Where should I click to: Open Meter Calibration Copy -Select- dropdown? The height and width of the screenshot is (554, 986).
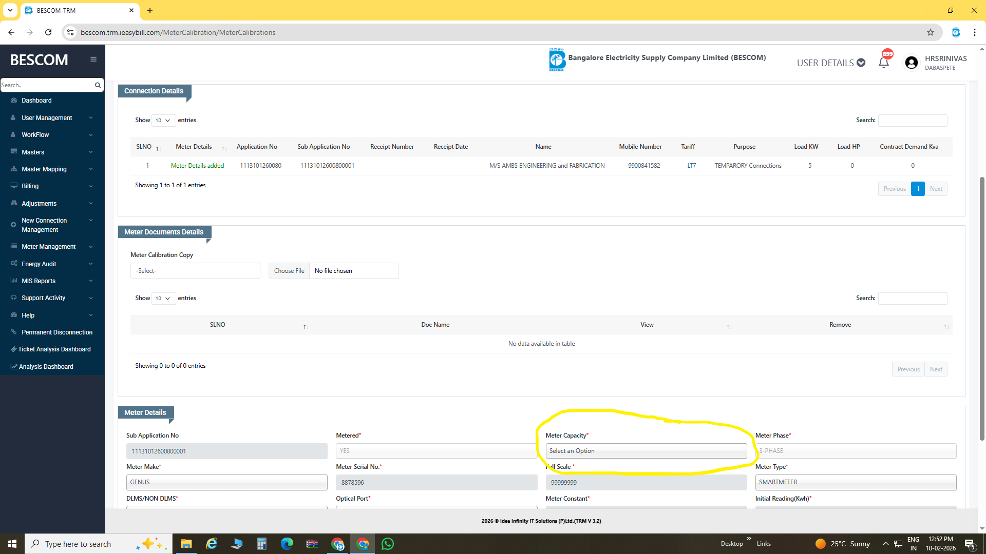click(195, 271)
